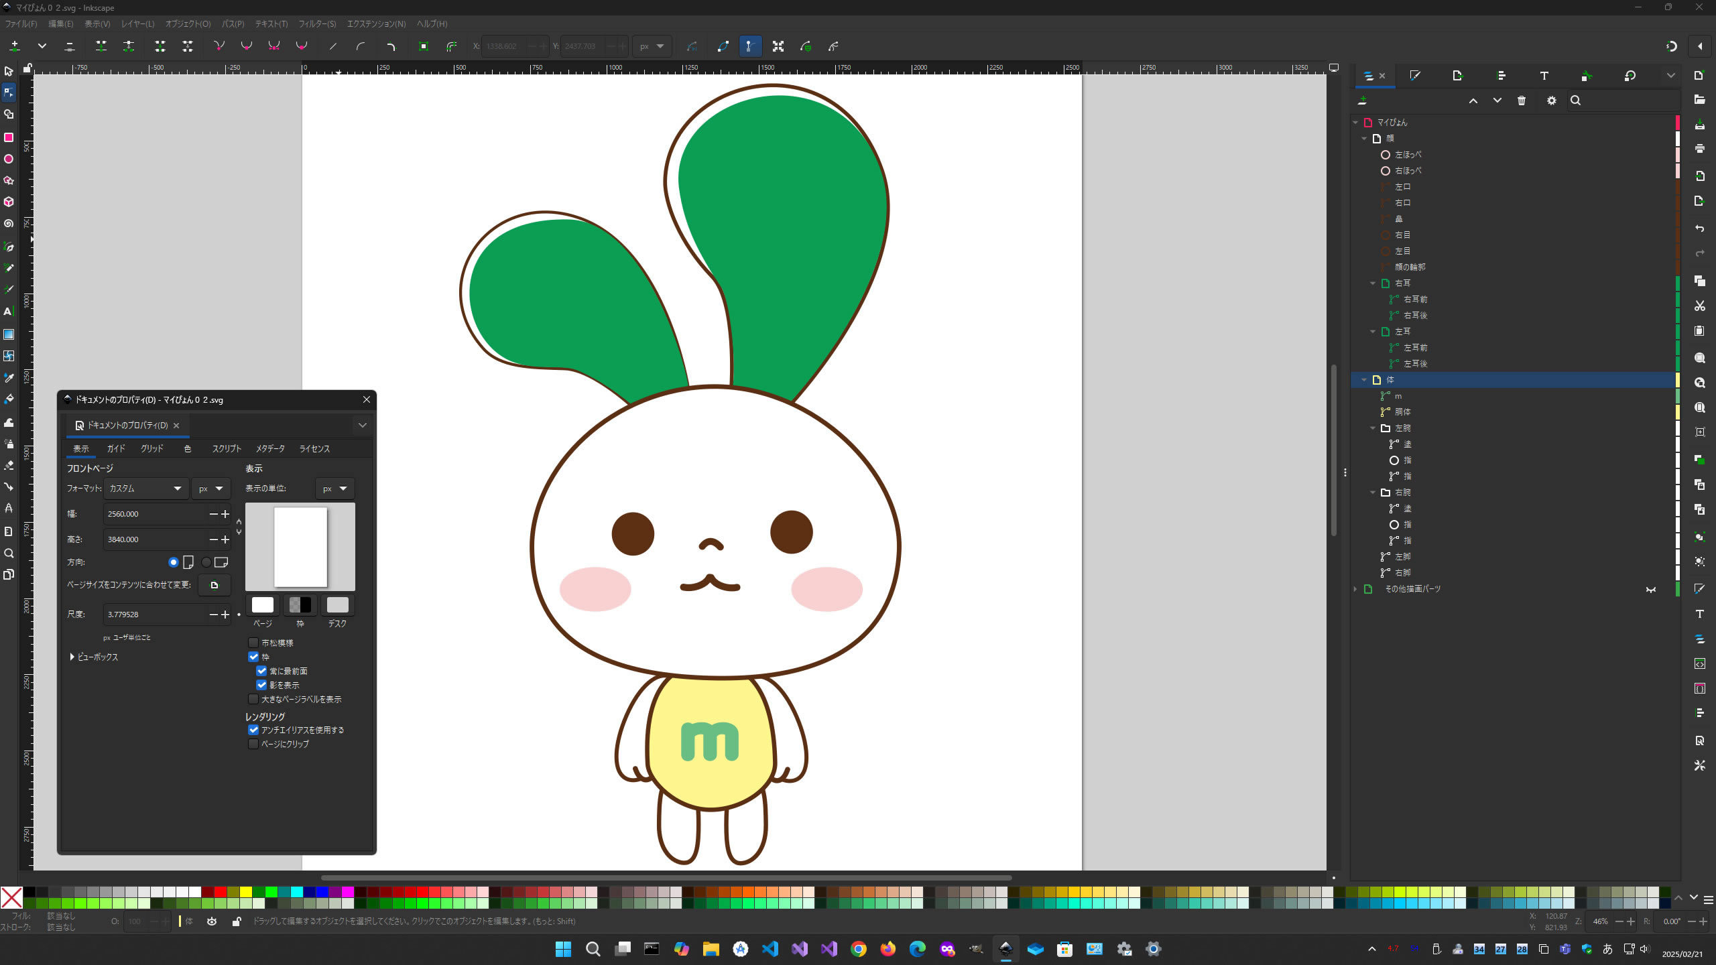Expand the その他描画パーツ layer
1716x965 pixels.
tap(1355, 589)
